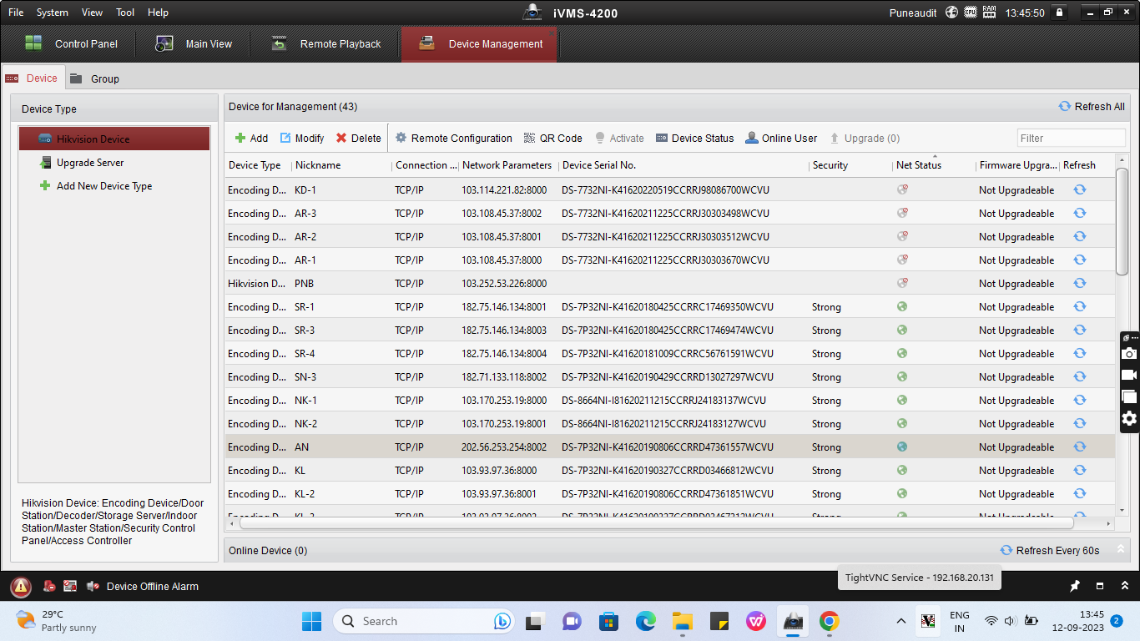
Task: Sort by Network Parameters column header
Action: pyautogui.click(x=508, y=165)
